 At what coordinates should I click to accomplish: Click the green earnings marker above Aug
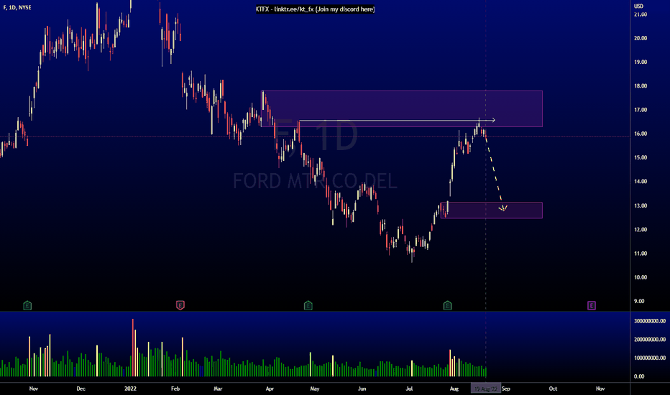click(447, 305)
